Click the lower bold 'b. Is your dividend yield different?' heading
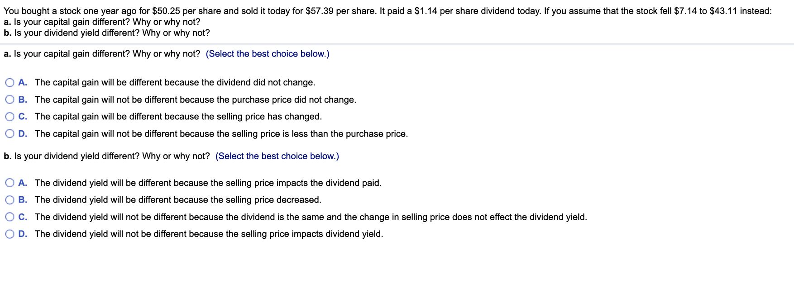Screen dimensions: 794x293 click(106, 156)
